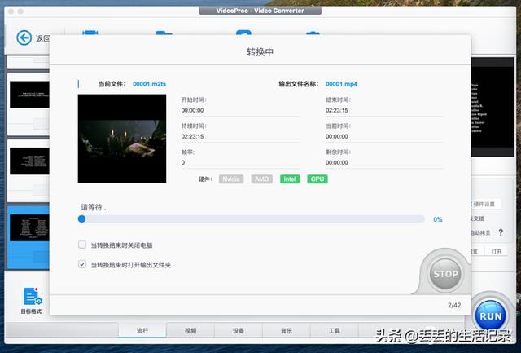Switch to the 流行 tab
The image size is (521, 353).
pos(142,330)
